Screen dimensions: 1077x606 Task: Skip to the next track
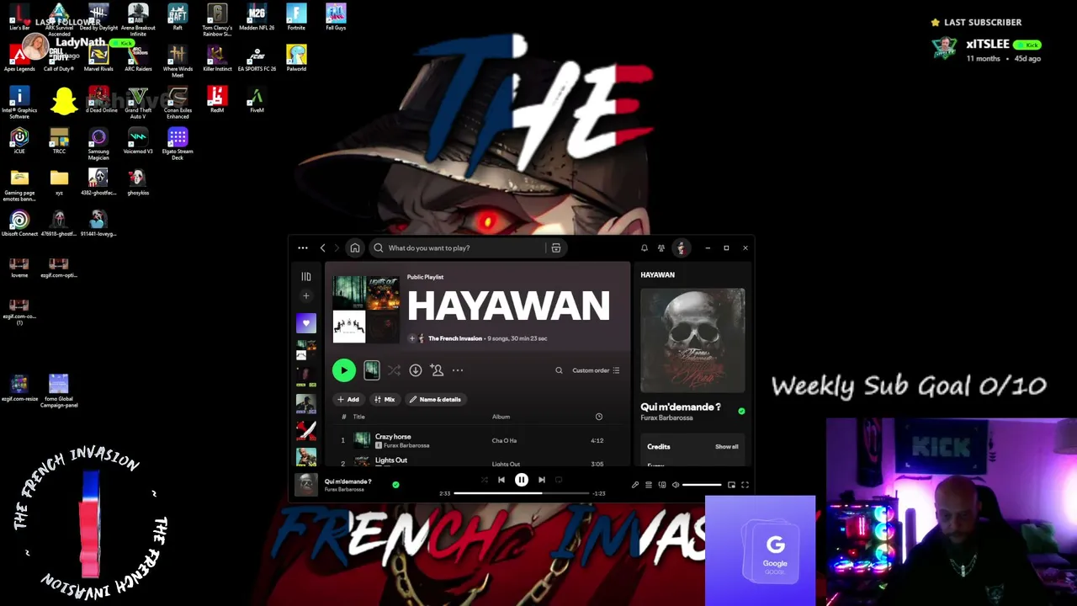point(542,480)
